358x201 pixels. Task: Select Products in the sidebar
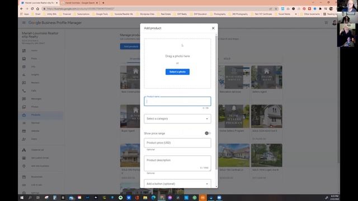[40, 115]
